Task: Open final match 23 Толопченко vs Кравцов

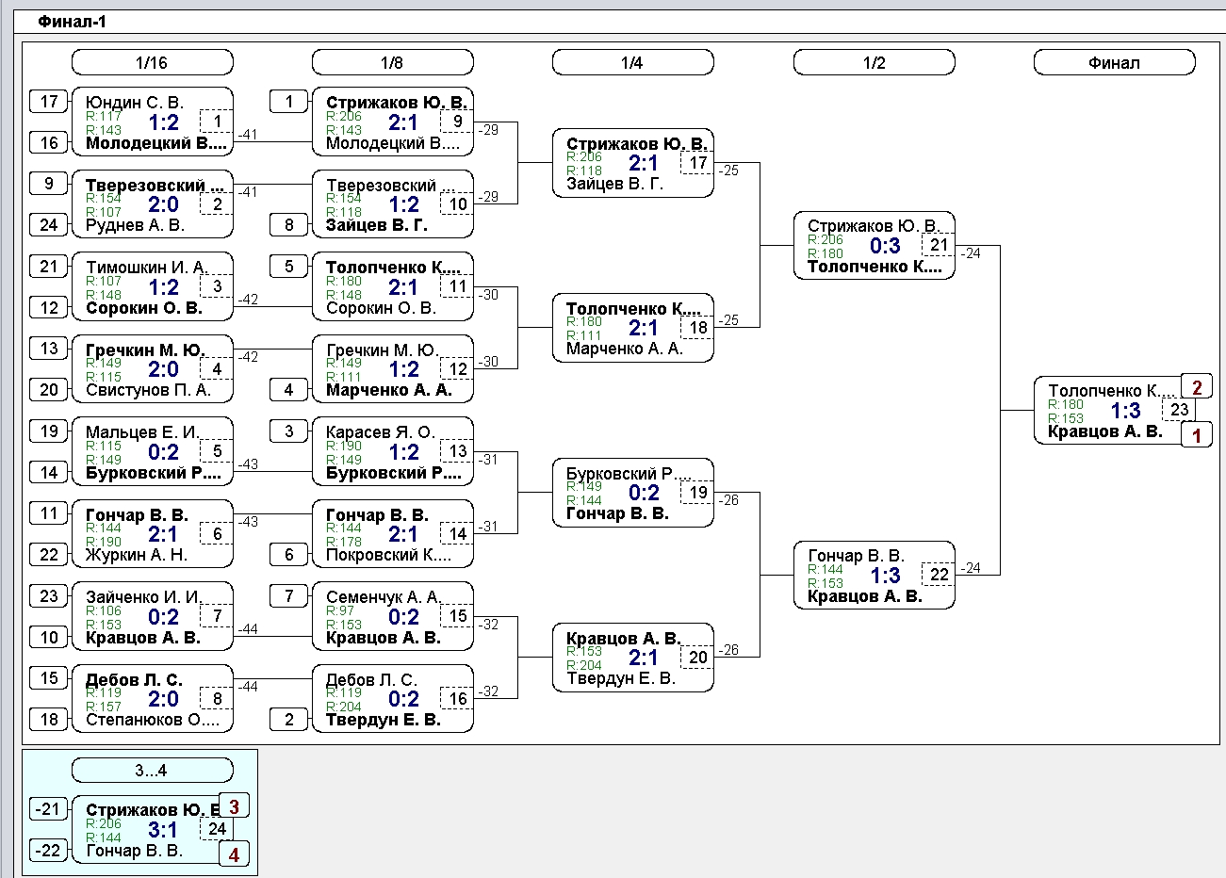Action: coord(1115,411)
